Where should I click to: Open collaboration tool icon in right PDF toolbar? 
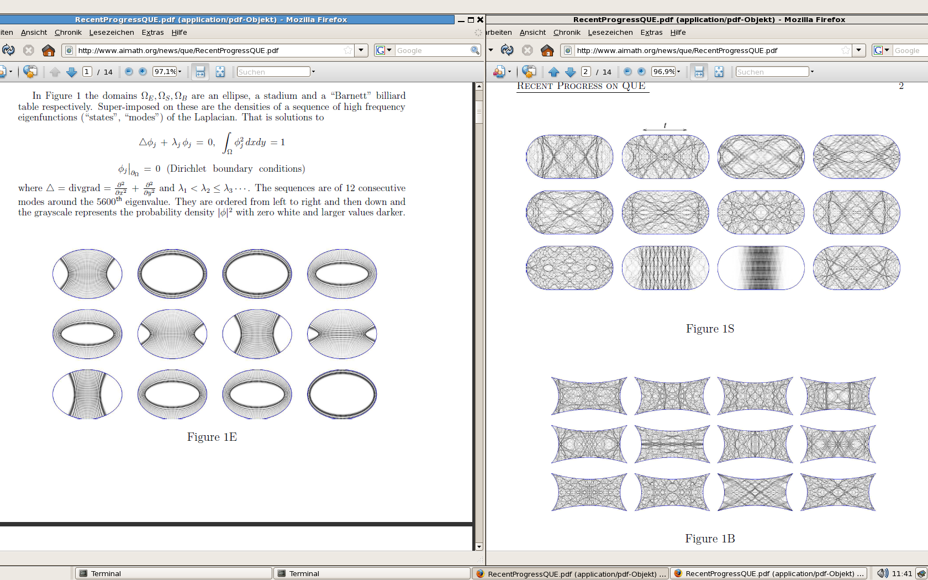pyautogui.click(x=529, y=71)
